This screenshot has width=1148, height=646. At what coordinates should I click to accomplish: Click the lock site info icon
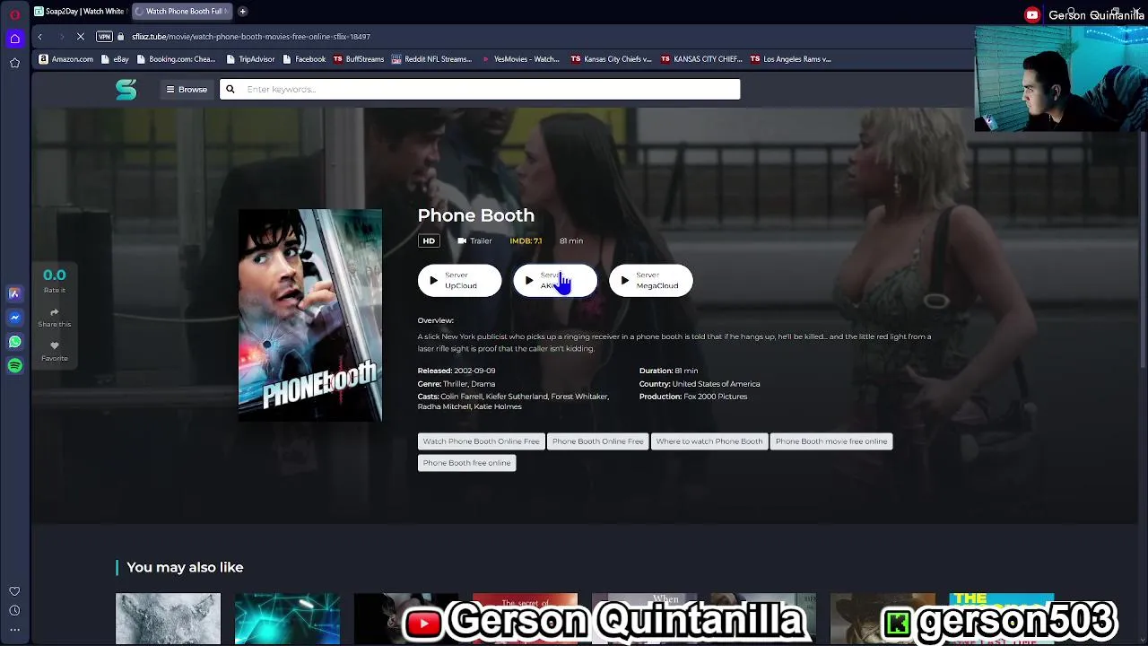(x=120, y=37)
